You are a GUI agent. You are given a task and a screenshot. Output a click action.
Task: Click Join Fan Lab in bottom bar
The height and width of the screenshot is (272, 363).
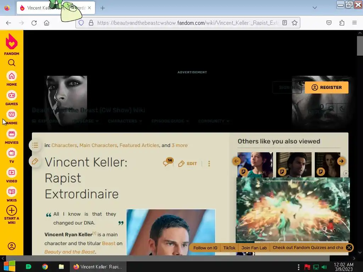pyautogui.click(x=254, y=248)
